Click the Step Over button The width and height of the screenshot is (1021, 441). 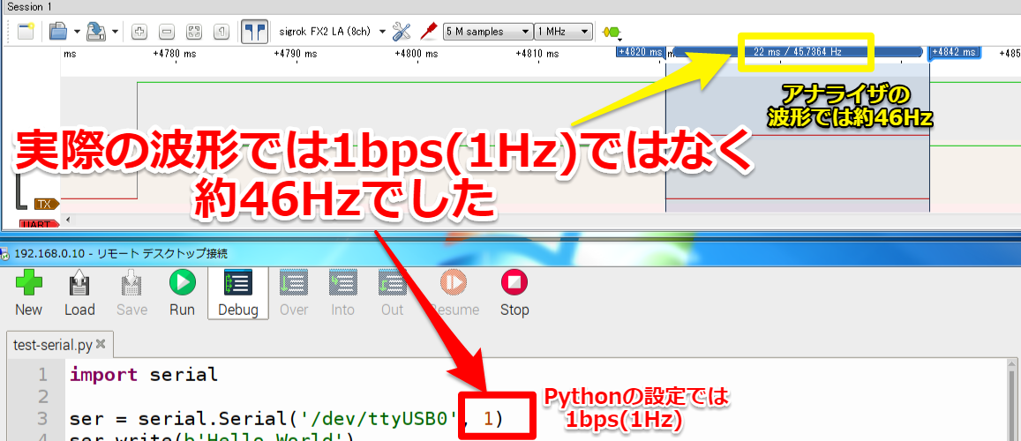coord(294,294)
